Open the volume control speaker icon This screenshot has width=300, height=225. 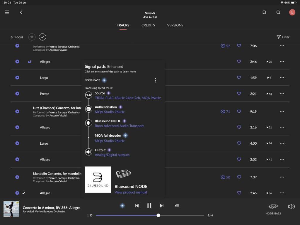point(292,207)
